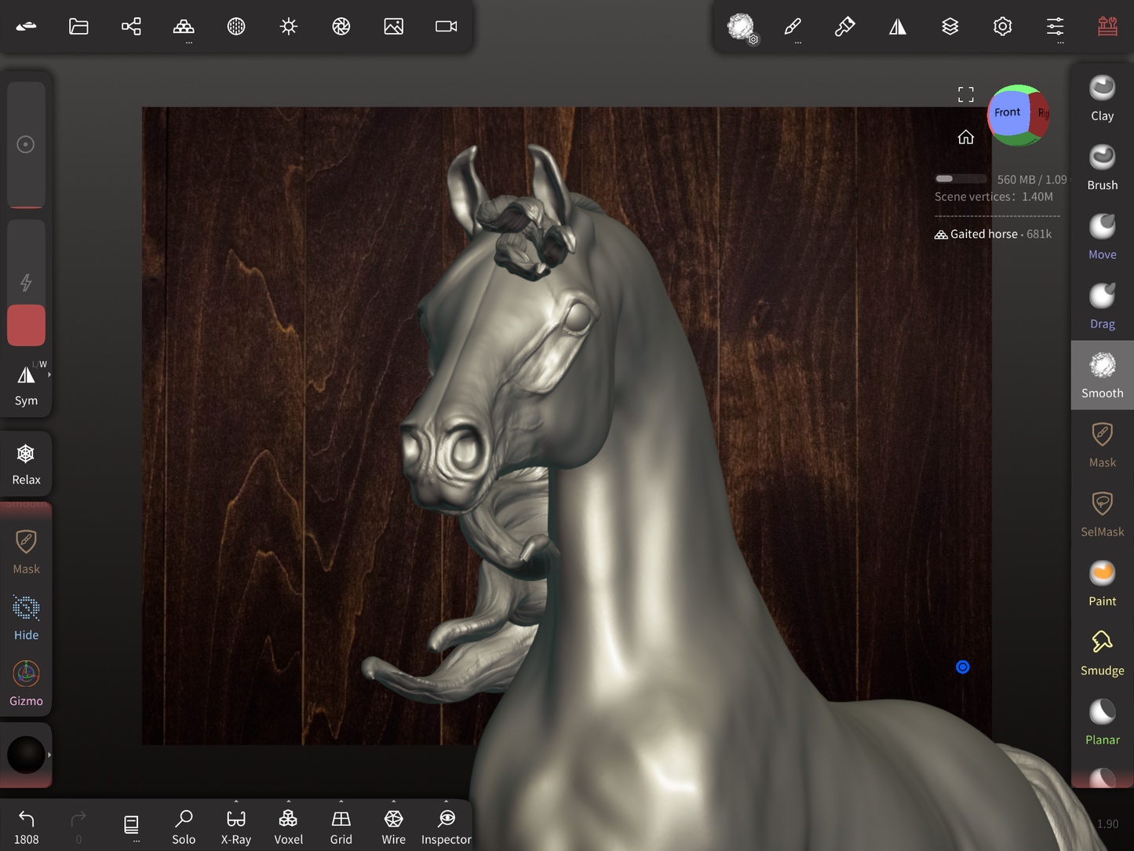Screen dimensions: 1134x851
Task: Select the Move tool
Action: click(x=1102, y=237)
